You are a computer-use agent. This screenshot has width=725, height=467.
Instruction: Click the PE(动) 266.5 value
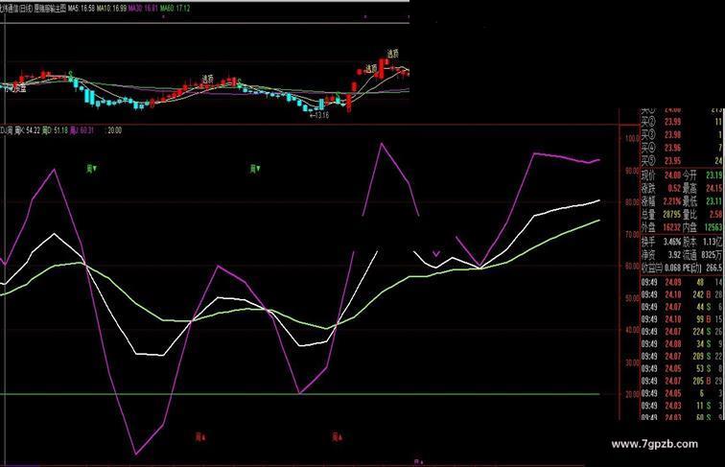(x=714, y=268)
